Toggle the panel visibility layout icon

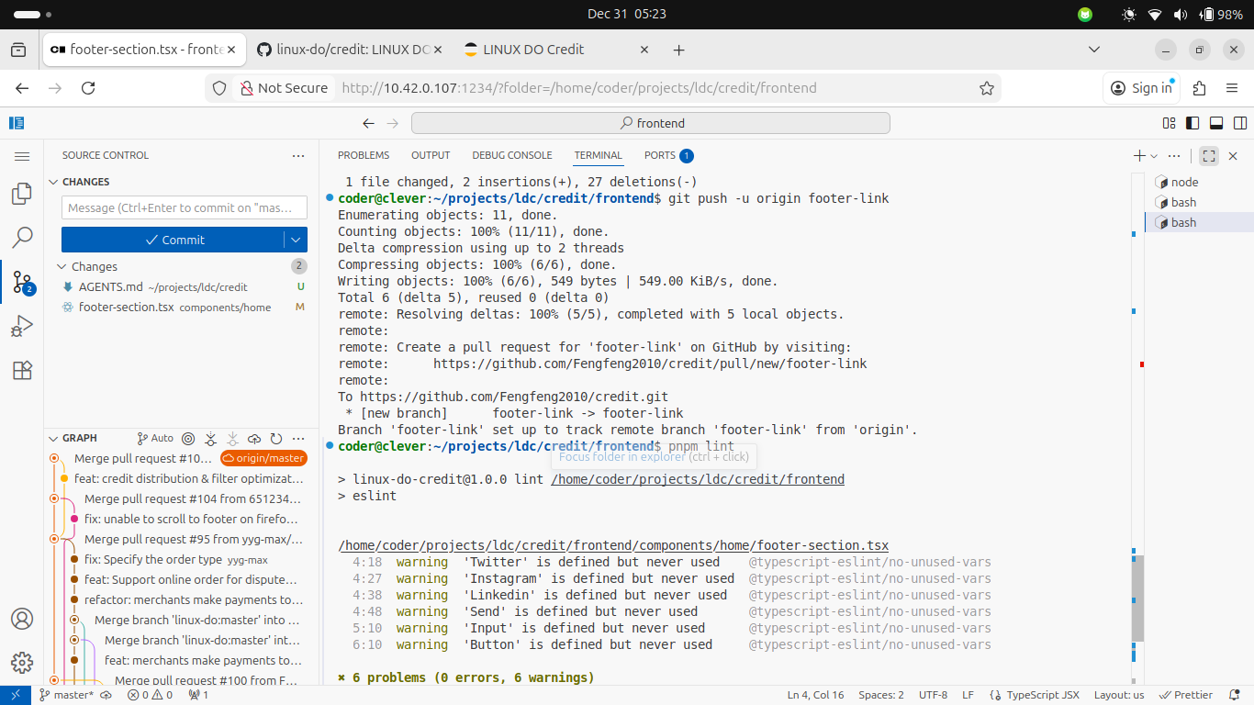(x=1216, y=123)
